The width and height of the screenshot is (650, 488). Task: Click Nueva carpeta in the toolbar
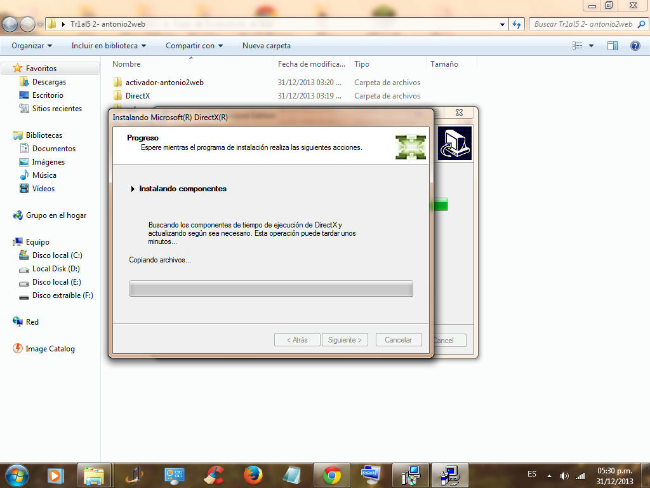click(x=267, y=46)
